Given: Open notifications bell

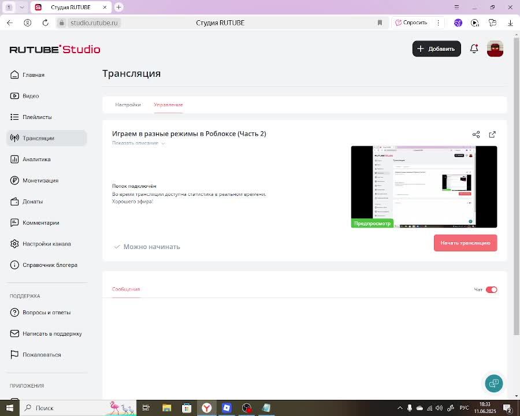Looking at the screenshot, I should (474, 49).
